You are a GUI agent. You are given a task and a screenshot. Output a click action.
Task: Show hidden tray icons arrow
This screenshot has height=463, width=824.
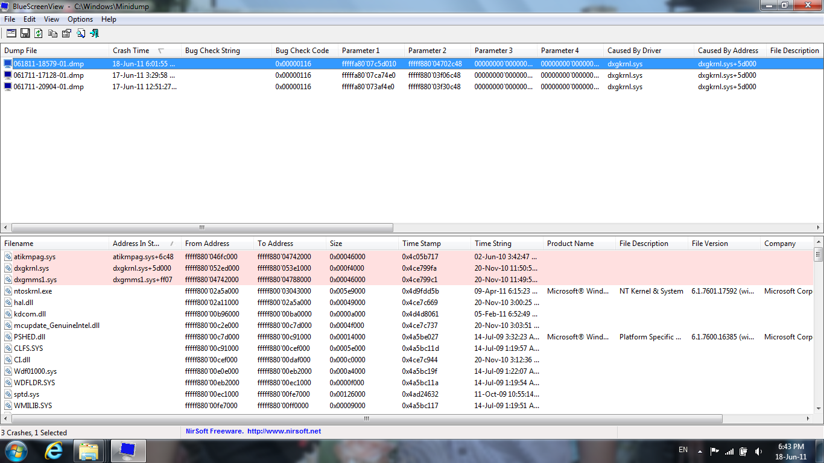700,451
